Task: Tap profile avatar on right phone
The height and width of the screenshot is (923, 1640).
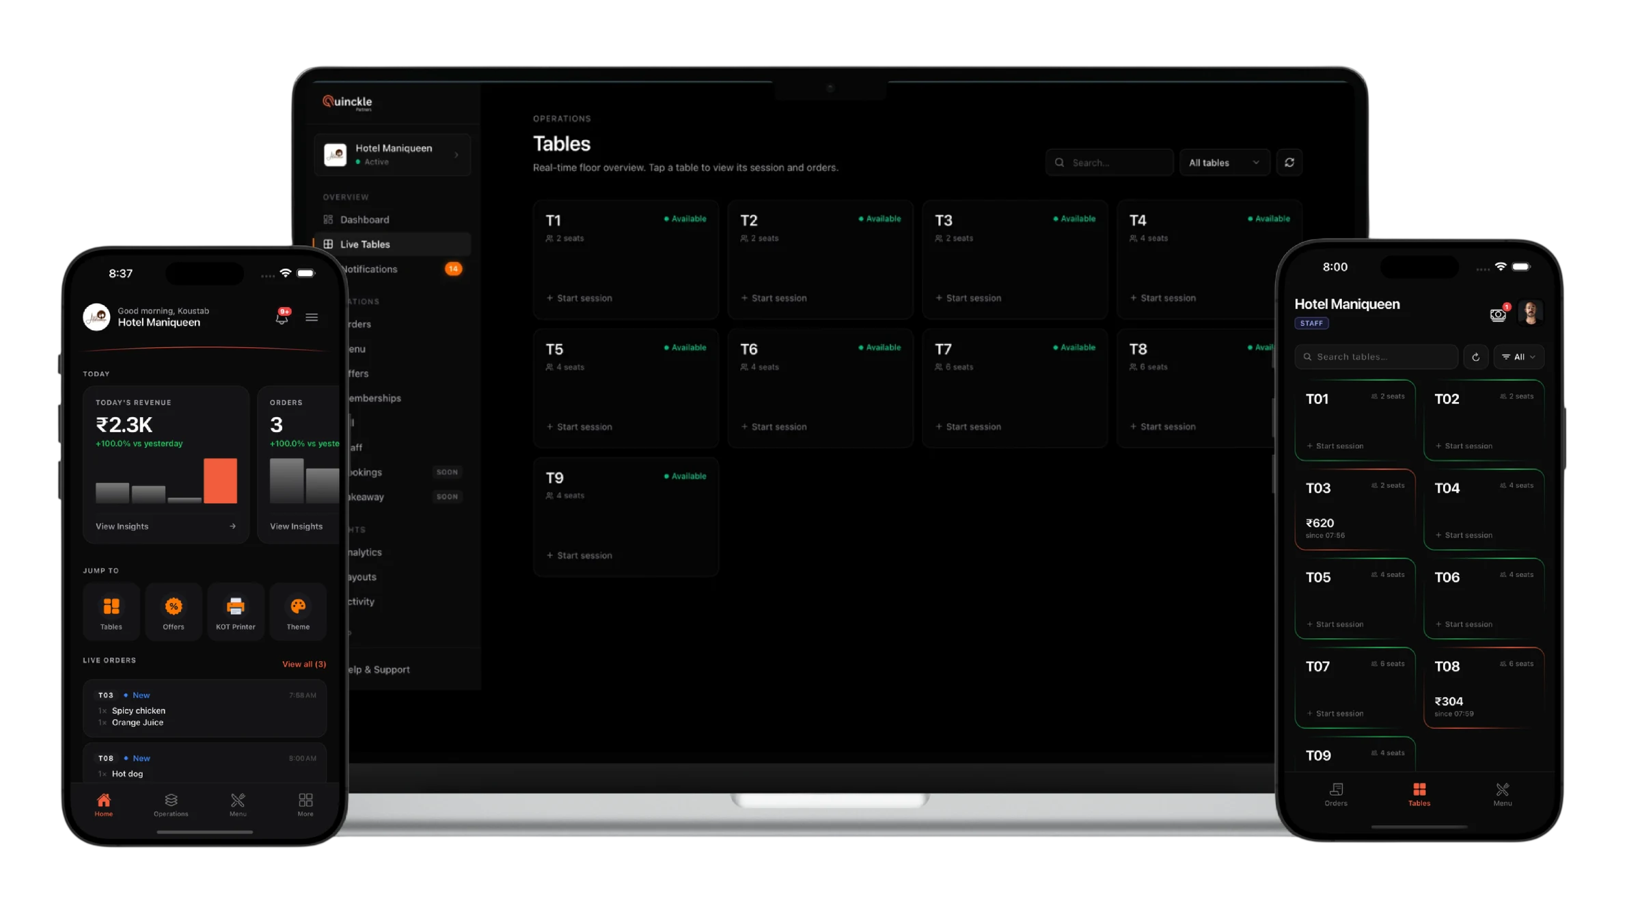Action: [x=1531, y=312]
